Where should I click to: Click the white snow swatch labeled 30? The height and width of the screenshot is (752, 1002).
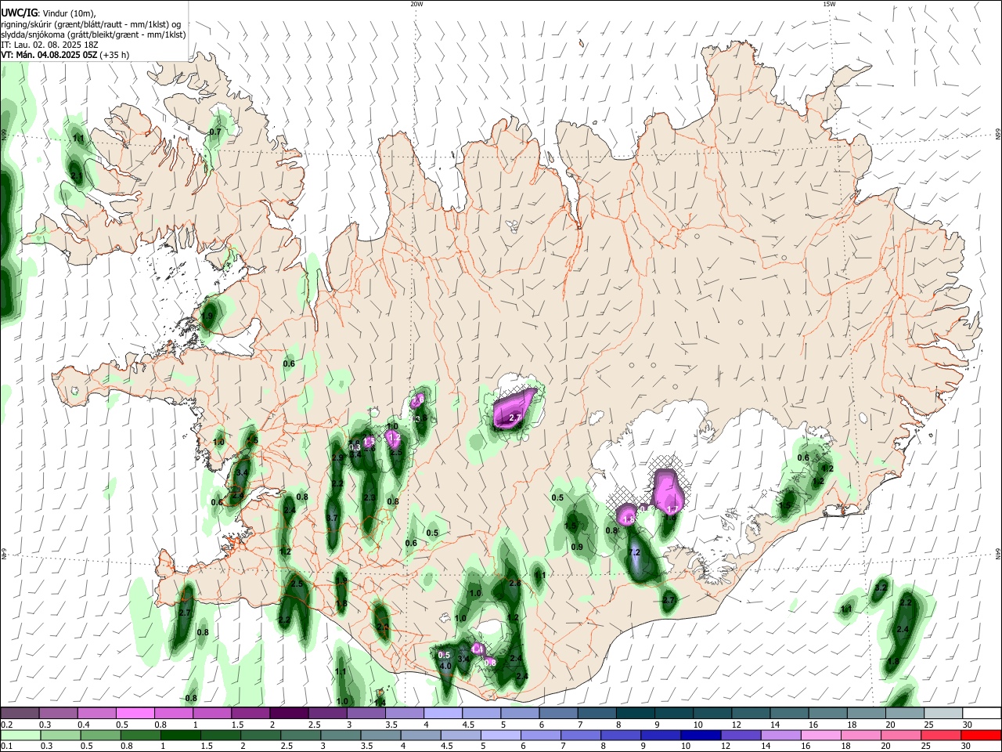point(982,713)
